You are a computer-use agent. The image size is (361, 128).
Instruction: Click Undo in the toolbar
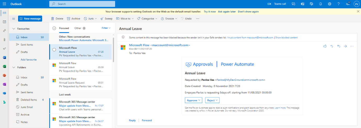tap(186, 19)
